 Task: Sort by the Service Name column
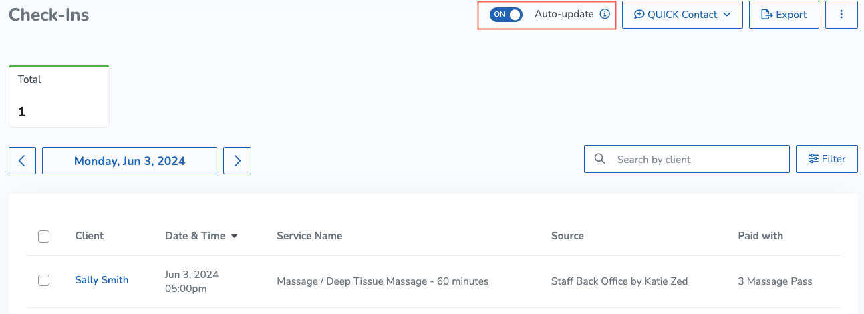pyautogui.click(x=309, y=236)
